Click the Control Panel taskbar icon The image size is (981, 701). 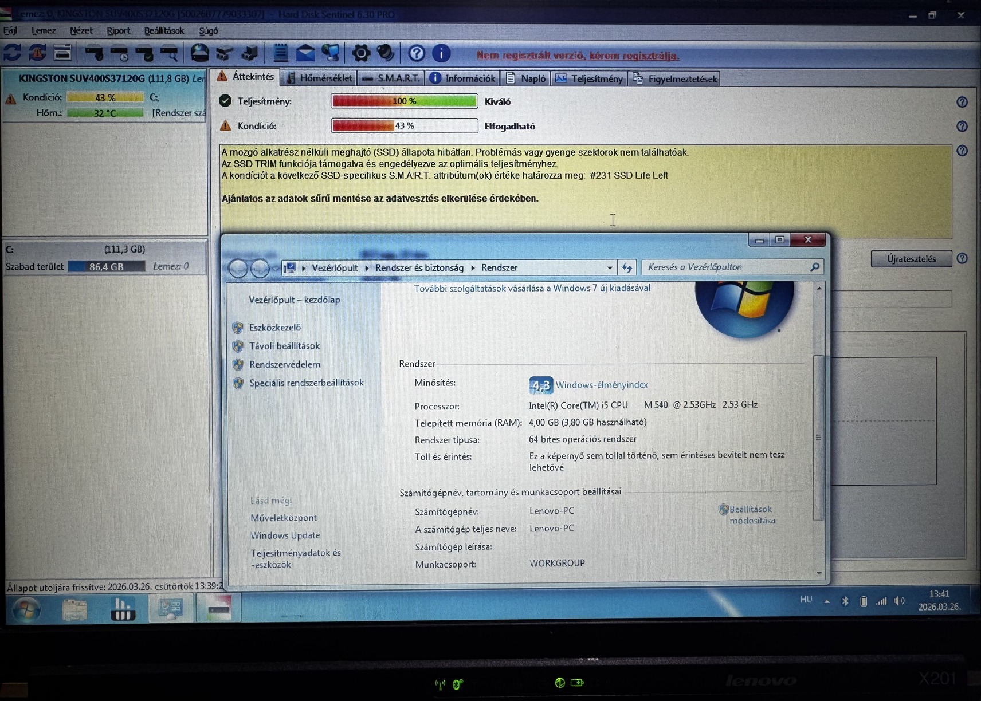(x=170, y=608)
